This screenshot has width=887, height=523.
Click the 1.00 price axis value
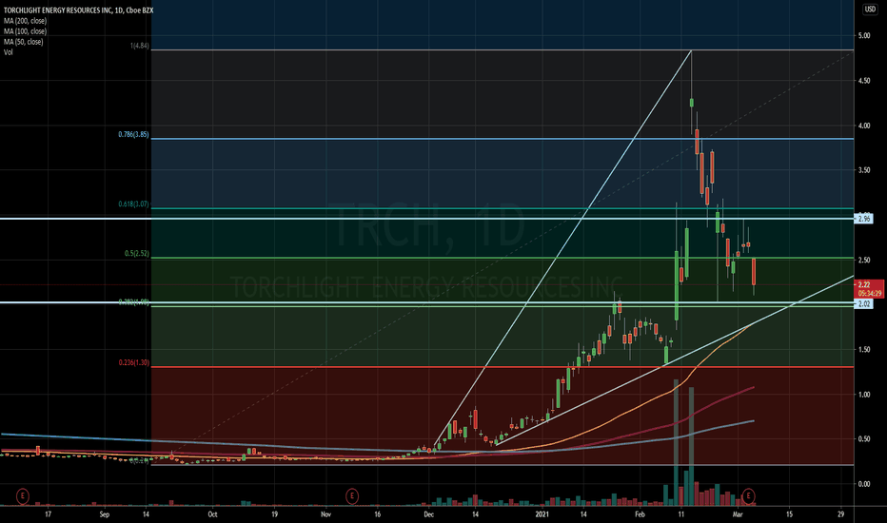pyautogui.click(x=864, y=395)
